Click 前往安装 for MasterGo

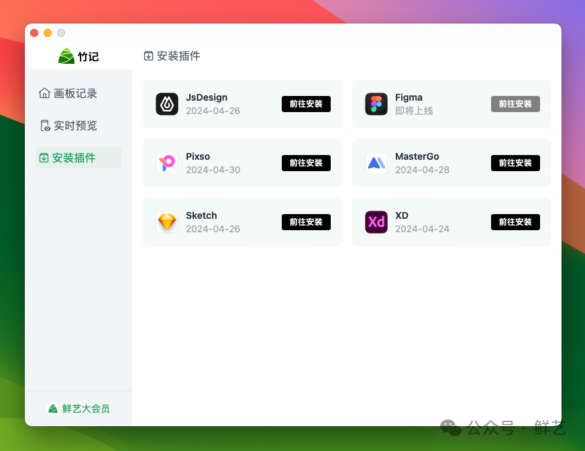515,163
